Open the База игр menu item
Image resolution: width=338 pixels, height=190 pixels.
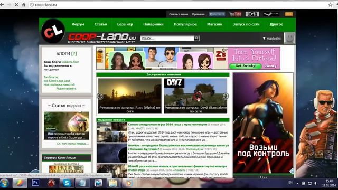point(125,24)
